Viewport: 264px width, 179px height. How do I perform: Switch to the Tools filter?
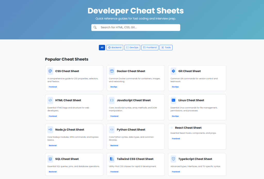pos(166,48)
